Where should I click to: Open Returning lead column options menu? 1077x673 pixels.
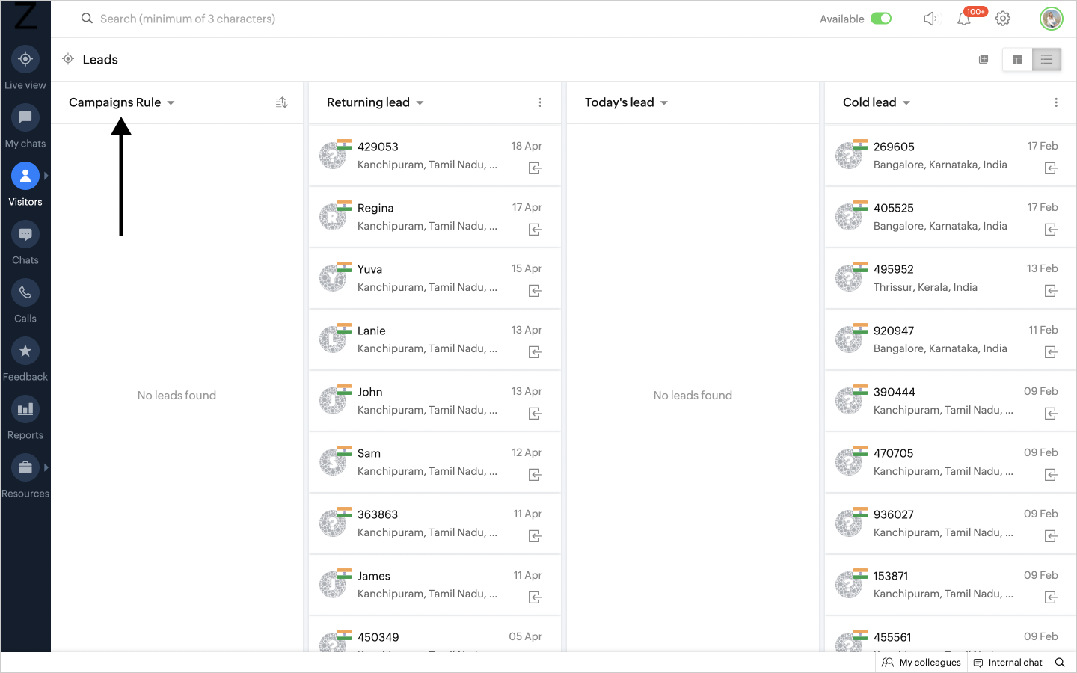(x=540, y=102)
